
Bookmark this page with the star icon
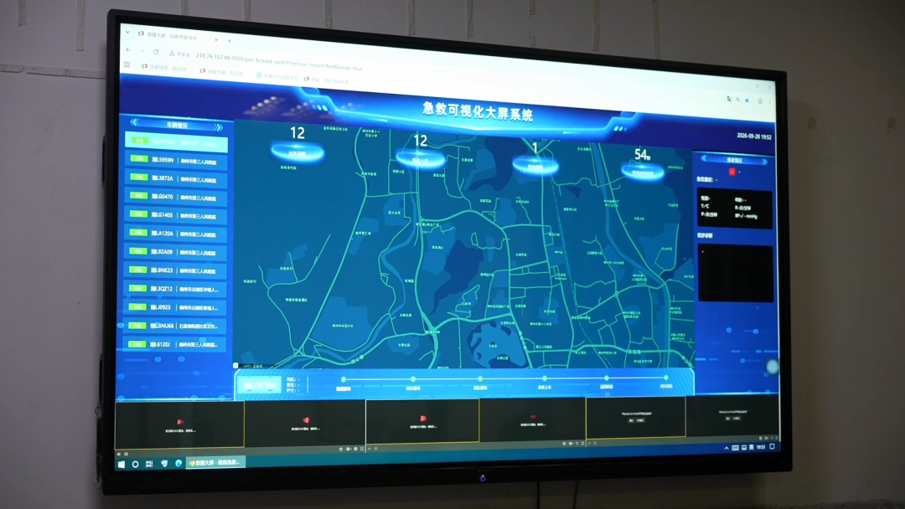pyautogui.click(x=747, y=100)
